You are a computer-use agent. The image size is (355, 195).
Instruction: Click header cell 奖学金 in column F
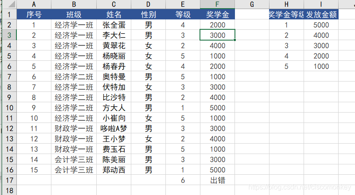click(217, 15)
